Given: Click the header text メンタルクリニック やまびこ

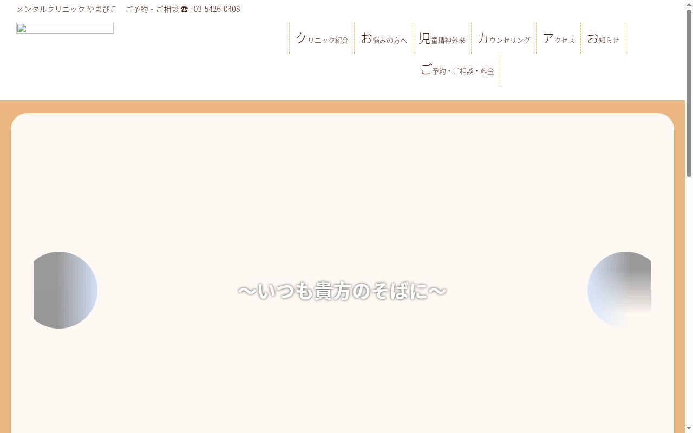Looking at the screenshot, I should tap(67, 9).
